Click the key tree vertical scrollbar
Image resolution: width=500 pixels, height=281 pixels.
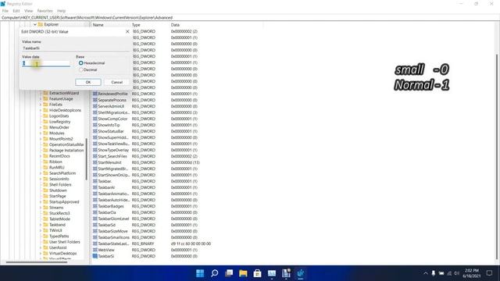(x=87, y=159)
